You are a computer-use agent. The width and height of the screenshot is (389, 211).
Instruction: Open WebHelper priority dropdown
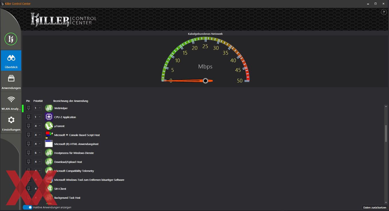point(37,108)
